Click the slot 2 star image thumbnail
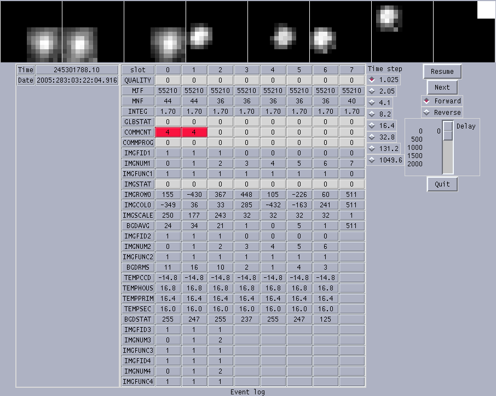This screenshot has width=496, height=396. pyautogui.click(x=155, y=32)
